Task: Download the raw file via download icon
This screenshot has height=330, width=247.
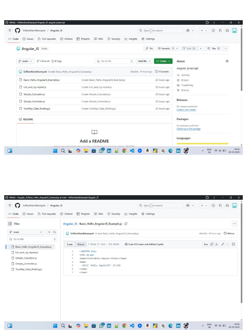Action: [x=216, y=244]
